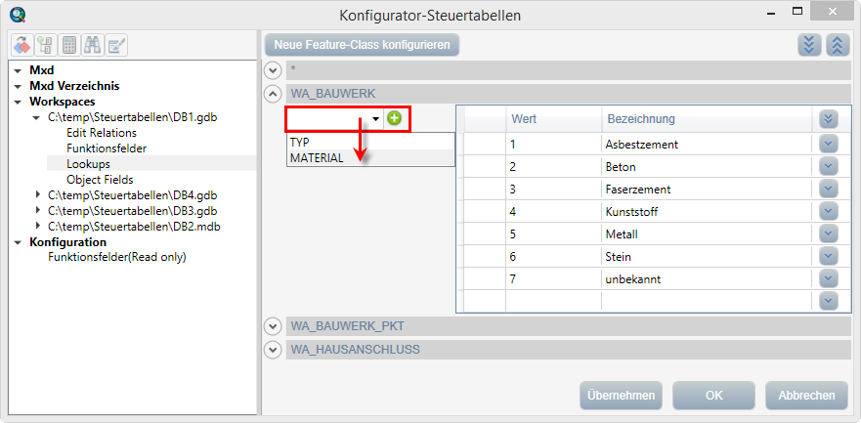Click the unbekannt cell
This screenshot has width=861, height=423.
(x=707, y=279)
